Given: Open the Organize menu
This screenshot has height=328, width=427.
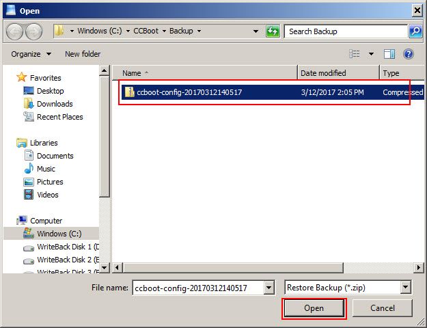Looking at the screenshot, I should [31, 54].
